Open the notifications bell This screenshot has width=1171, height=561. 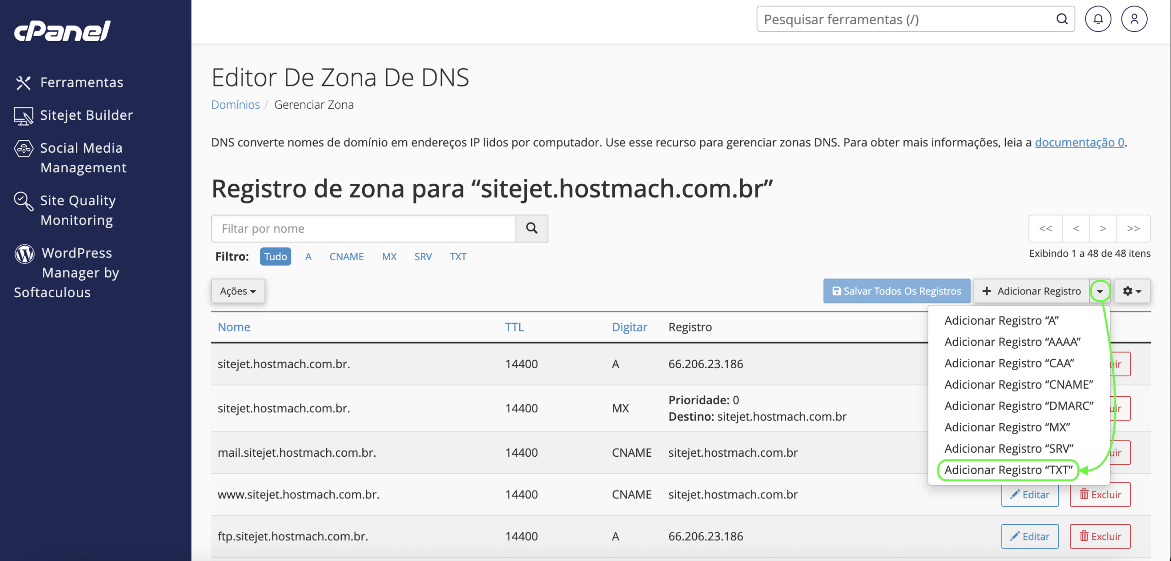(1098, 19)
